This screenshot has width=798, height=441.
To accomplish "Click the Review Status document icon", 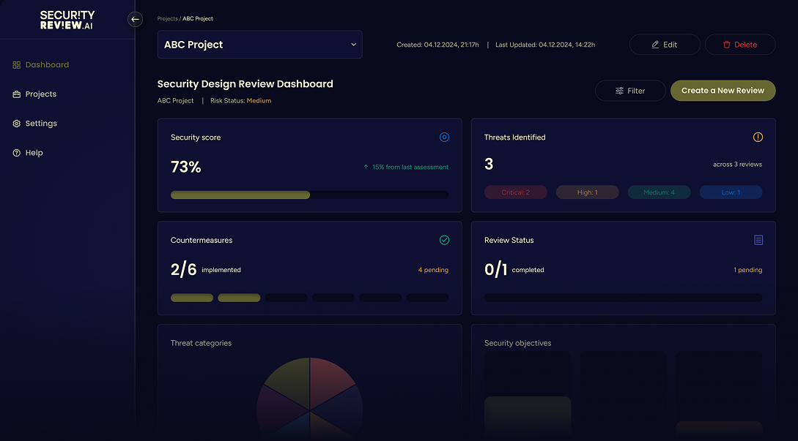I will tap(758, 240).
